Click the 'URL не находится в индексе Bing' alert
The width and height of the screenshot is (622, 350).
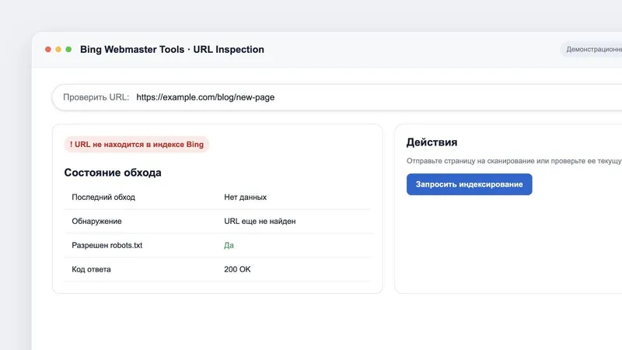tap(137, 145)
